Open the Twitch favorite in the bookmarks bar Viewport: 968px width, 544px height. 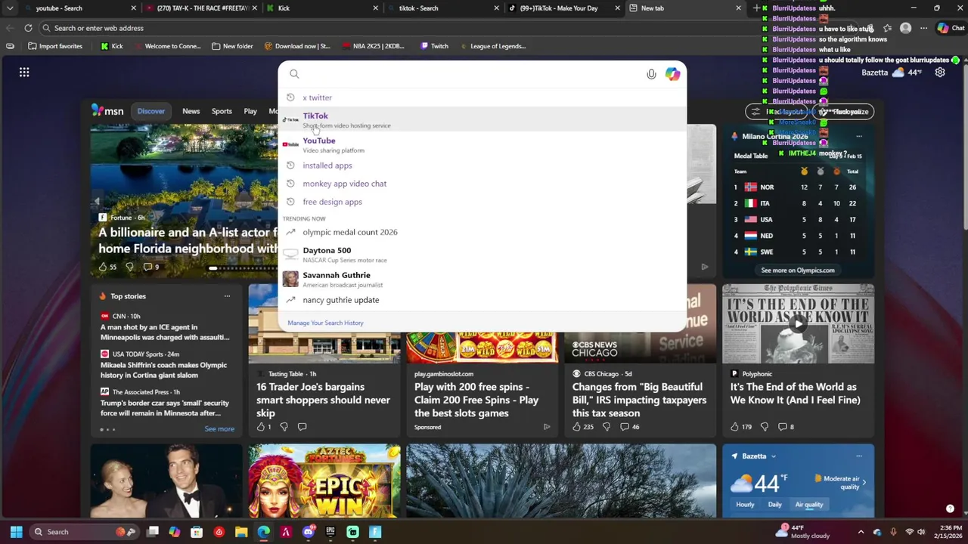(434, 46)
